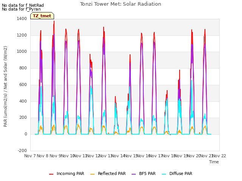Click the low peak on Nov 13
Image resolution: width=242 pixels, height=181 pixels.
pyautogui.click(x=115, y=97)
